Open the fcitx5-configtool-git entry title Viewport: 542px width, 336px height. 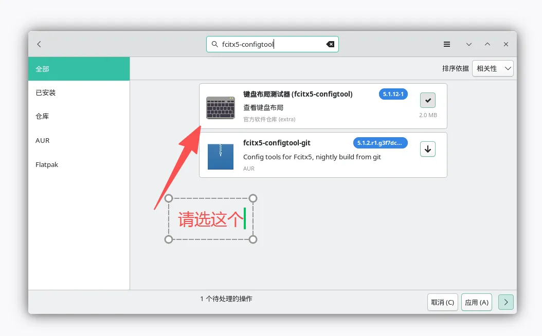coord(277,143)
